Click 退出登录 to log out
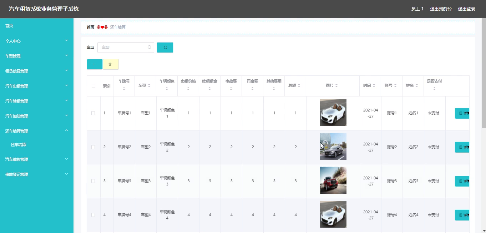 pyautogui.click(x=466, y=9)
